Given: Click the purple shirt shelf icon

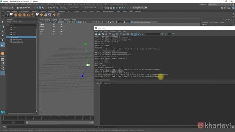Looking at the screenshot, I should [x=50, y=15].
